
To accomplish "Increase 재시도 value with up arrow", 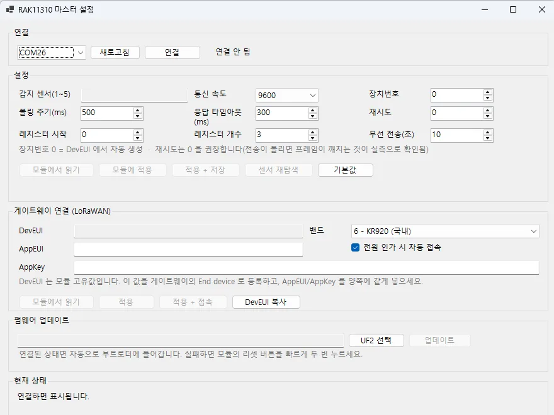I will [487, 110].
